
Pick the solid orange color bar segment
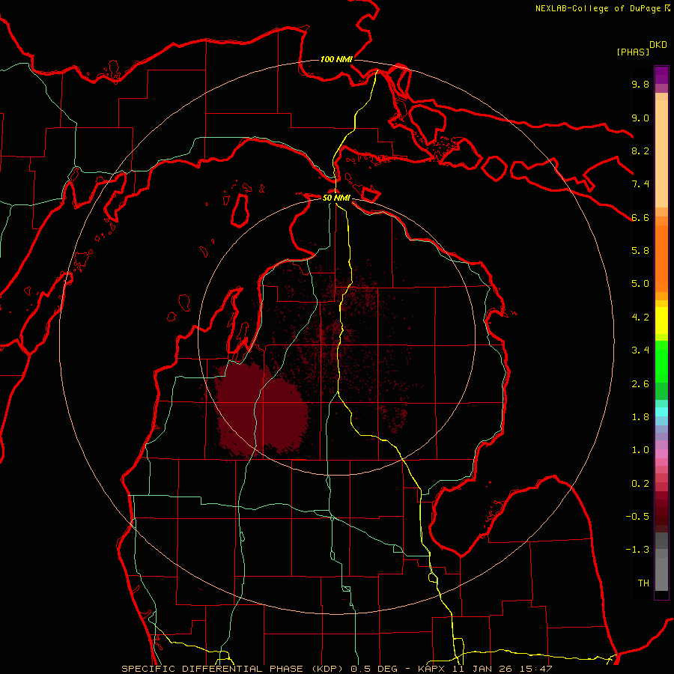click(661, 258)
